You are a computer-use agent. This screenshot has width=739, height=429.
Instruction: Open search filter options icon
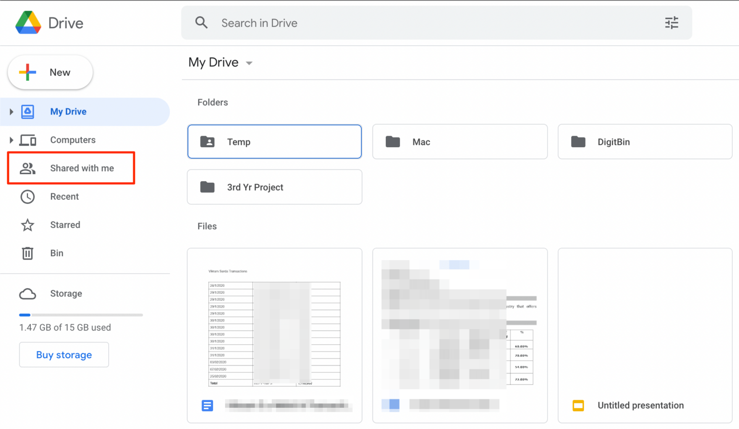672,23
